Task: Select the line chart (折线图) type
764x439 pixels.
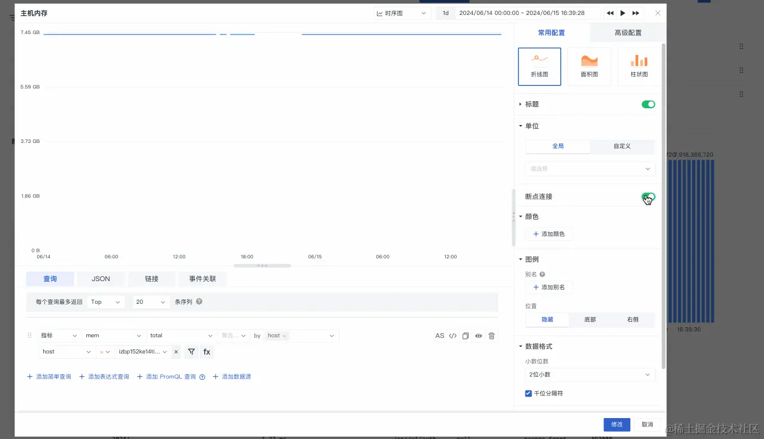Action: point(539,67)
